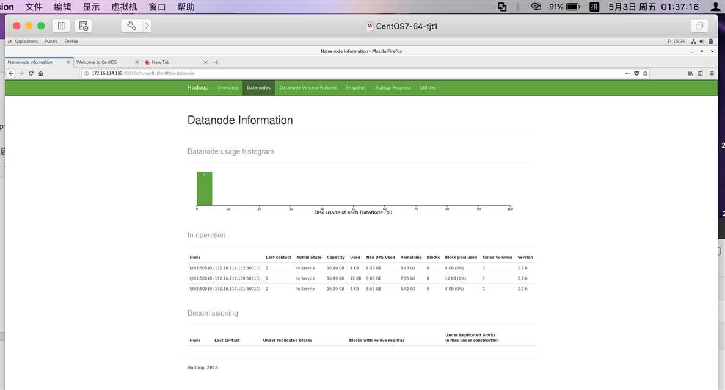Viewport: 725px width, 390px height.
Task: Click the Failed Volumes column header
Action: 498,258
